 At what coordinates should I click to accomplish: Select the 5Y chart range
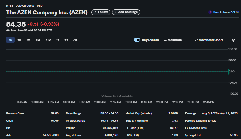66,40
